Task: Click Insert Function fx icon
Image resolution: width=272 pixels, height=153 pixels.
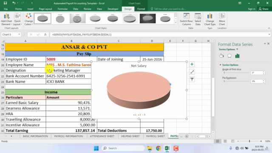Action: pos(45,34)
